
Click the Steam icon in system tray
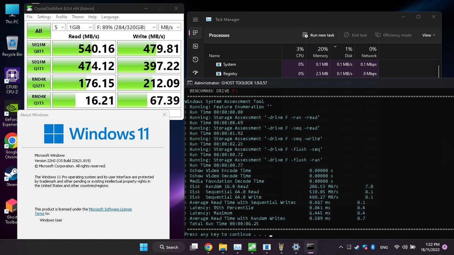click(x=357, y=247)
